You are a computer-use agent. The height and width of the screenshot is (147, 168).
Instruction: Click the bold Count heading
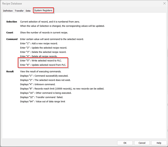point(10,33)
